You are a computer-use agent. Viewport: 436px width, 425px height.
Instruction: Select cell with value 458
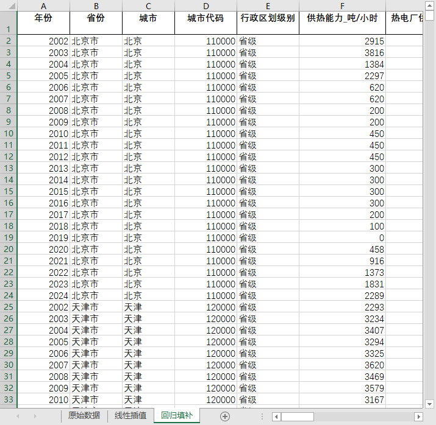(x=342, y=249)
